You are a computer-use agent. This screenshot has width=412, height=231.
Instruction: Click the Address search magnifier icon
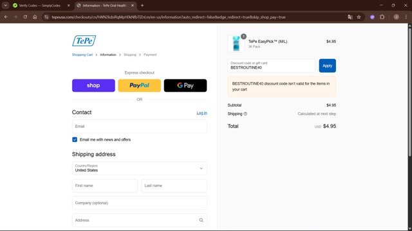pos(201,220)
